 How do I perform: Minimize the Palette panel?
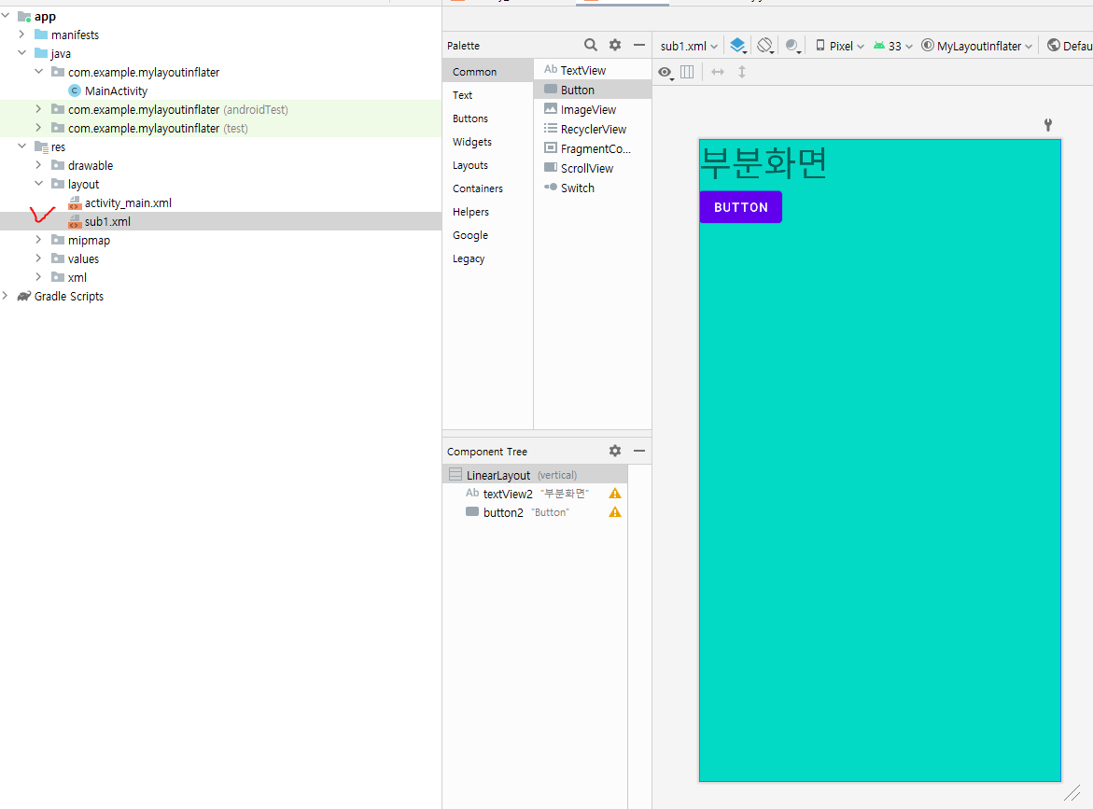pos(639,46)
